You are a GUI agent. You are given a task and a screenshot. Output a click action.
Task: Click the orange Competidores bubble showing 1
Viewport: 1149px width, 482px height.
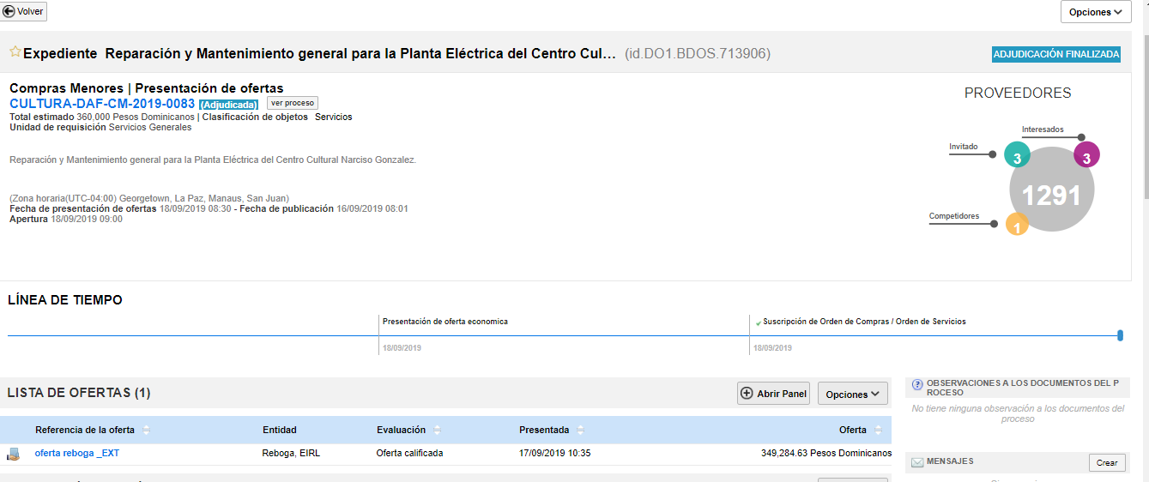click(x=1017, y=225)
